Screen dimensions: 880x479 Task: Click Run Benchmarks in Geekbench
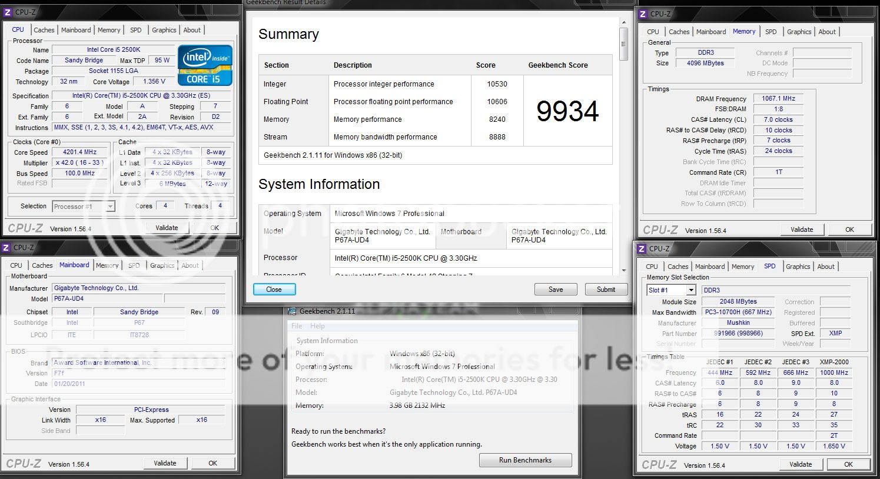click(x=526, y=460)
